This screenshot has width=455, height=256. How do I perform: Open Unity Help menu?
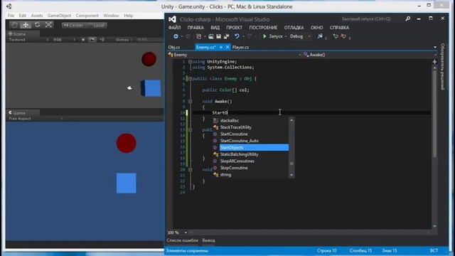pyautogui.click(x=128, y=16)
